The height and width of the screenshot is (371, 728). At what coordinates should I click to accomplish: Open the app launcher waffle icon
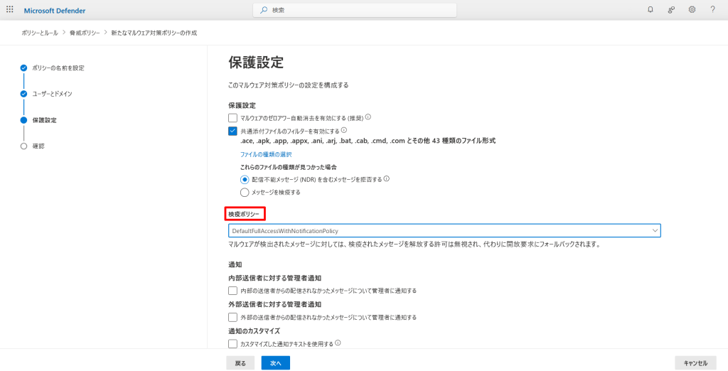coord(10,10)
